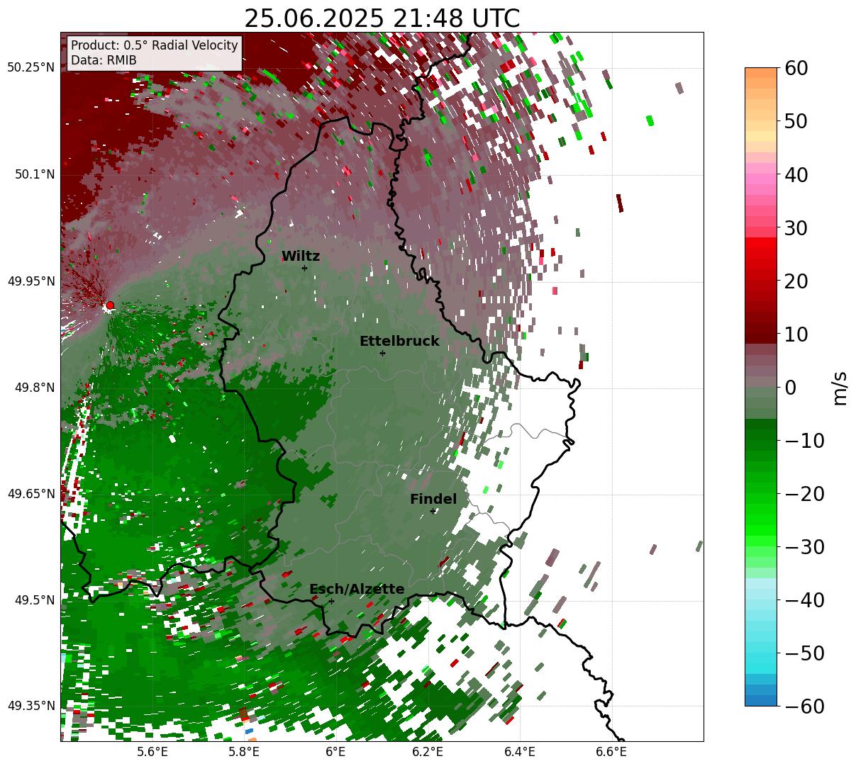Click the colorbar m/s unit label
The width and height of the screenshot is (856, 766).
pos(840,387)
